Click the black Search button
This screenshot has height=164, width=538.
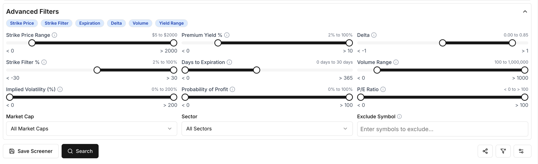pyautogui.click(x=80, y=151)
